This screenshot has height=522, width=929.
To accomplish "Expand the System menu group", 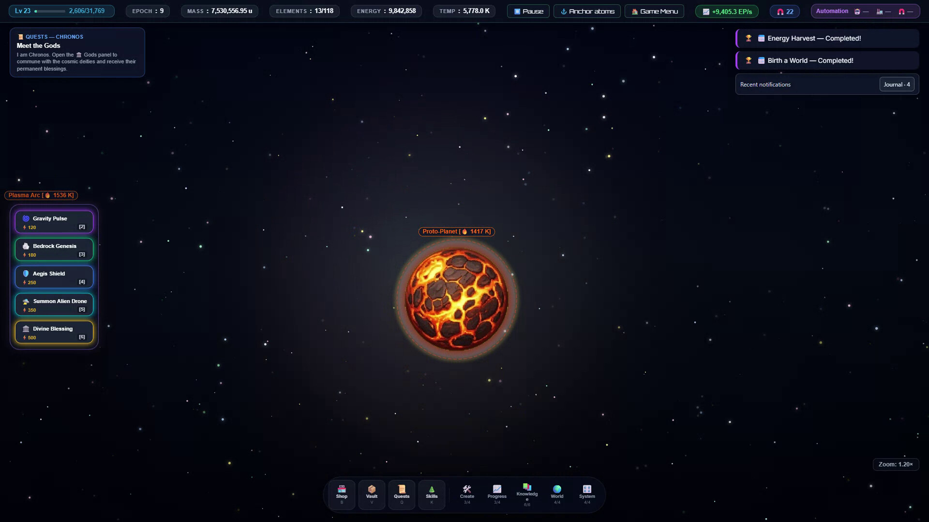I will tap(587, 495).
